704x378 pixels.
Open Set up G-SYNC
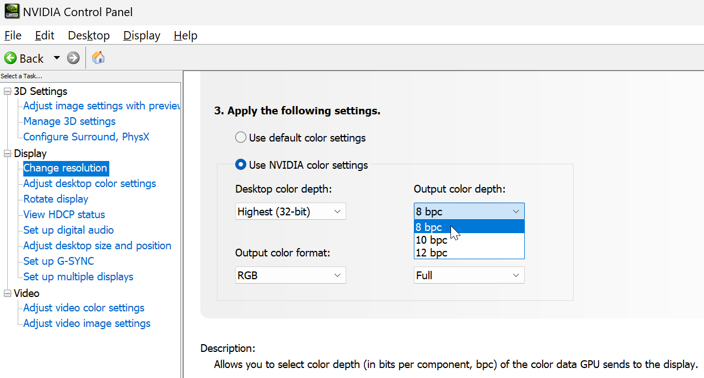(59, 261)
